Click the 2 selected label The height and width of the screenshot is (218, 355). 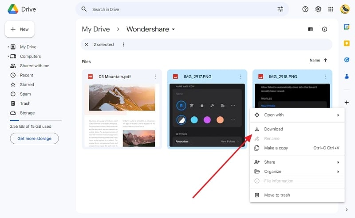tap(104, 45)
